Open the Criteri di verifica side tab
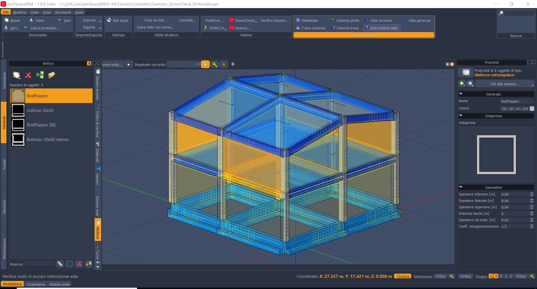This screenshot has height=289, width=537. [x=98, y=121]
